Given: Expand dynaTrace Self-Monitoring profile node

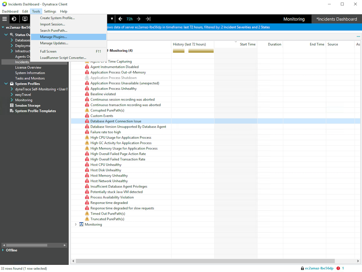Looking at the screenshot, I should pyautogui.click(x=12, y=89).
